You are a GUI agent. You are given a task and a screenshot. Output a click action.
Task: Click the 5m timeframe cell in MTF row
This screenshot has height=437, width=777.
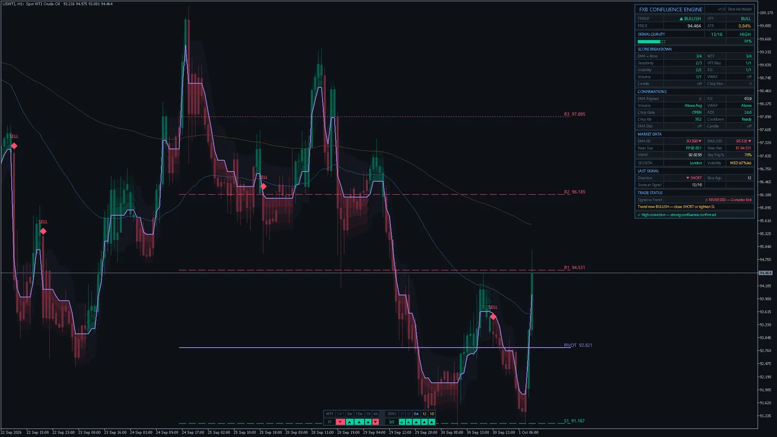point(350,414)
